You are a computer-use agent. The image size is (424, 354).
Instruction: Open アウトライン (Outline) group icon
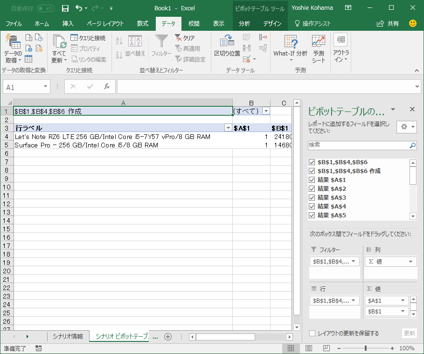pos(341,40)
